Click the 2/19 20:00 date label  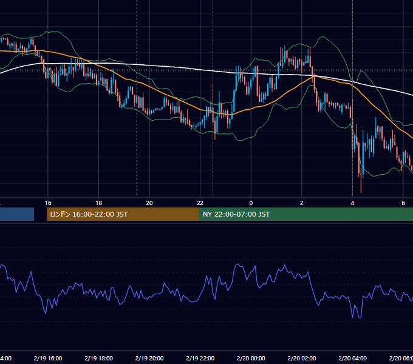coord(149,358)
